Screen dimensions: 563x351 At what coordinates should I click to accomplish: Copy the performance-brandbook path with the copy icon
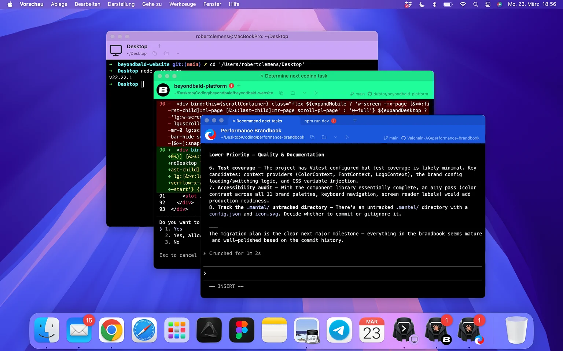[x=312, y=137]
